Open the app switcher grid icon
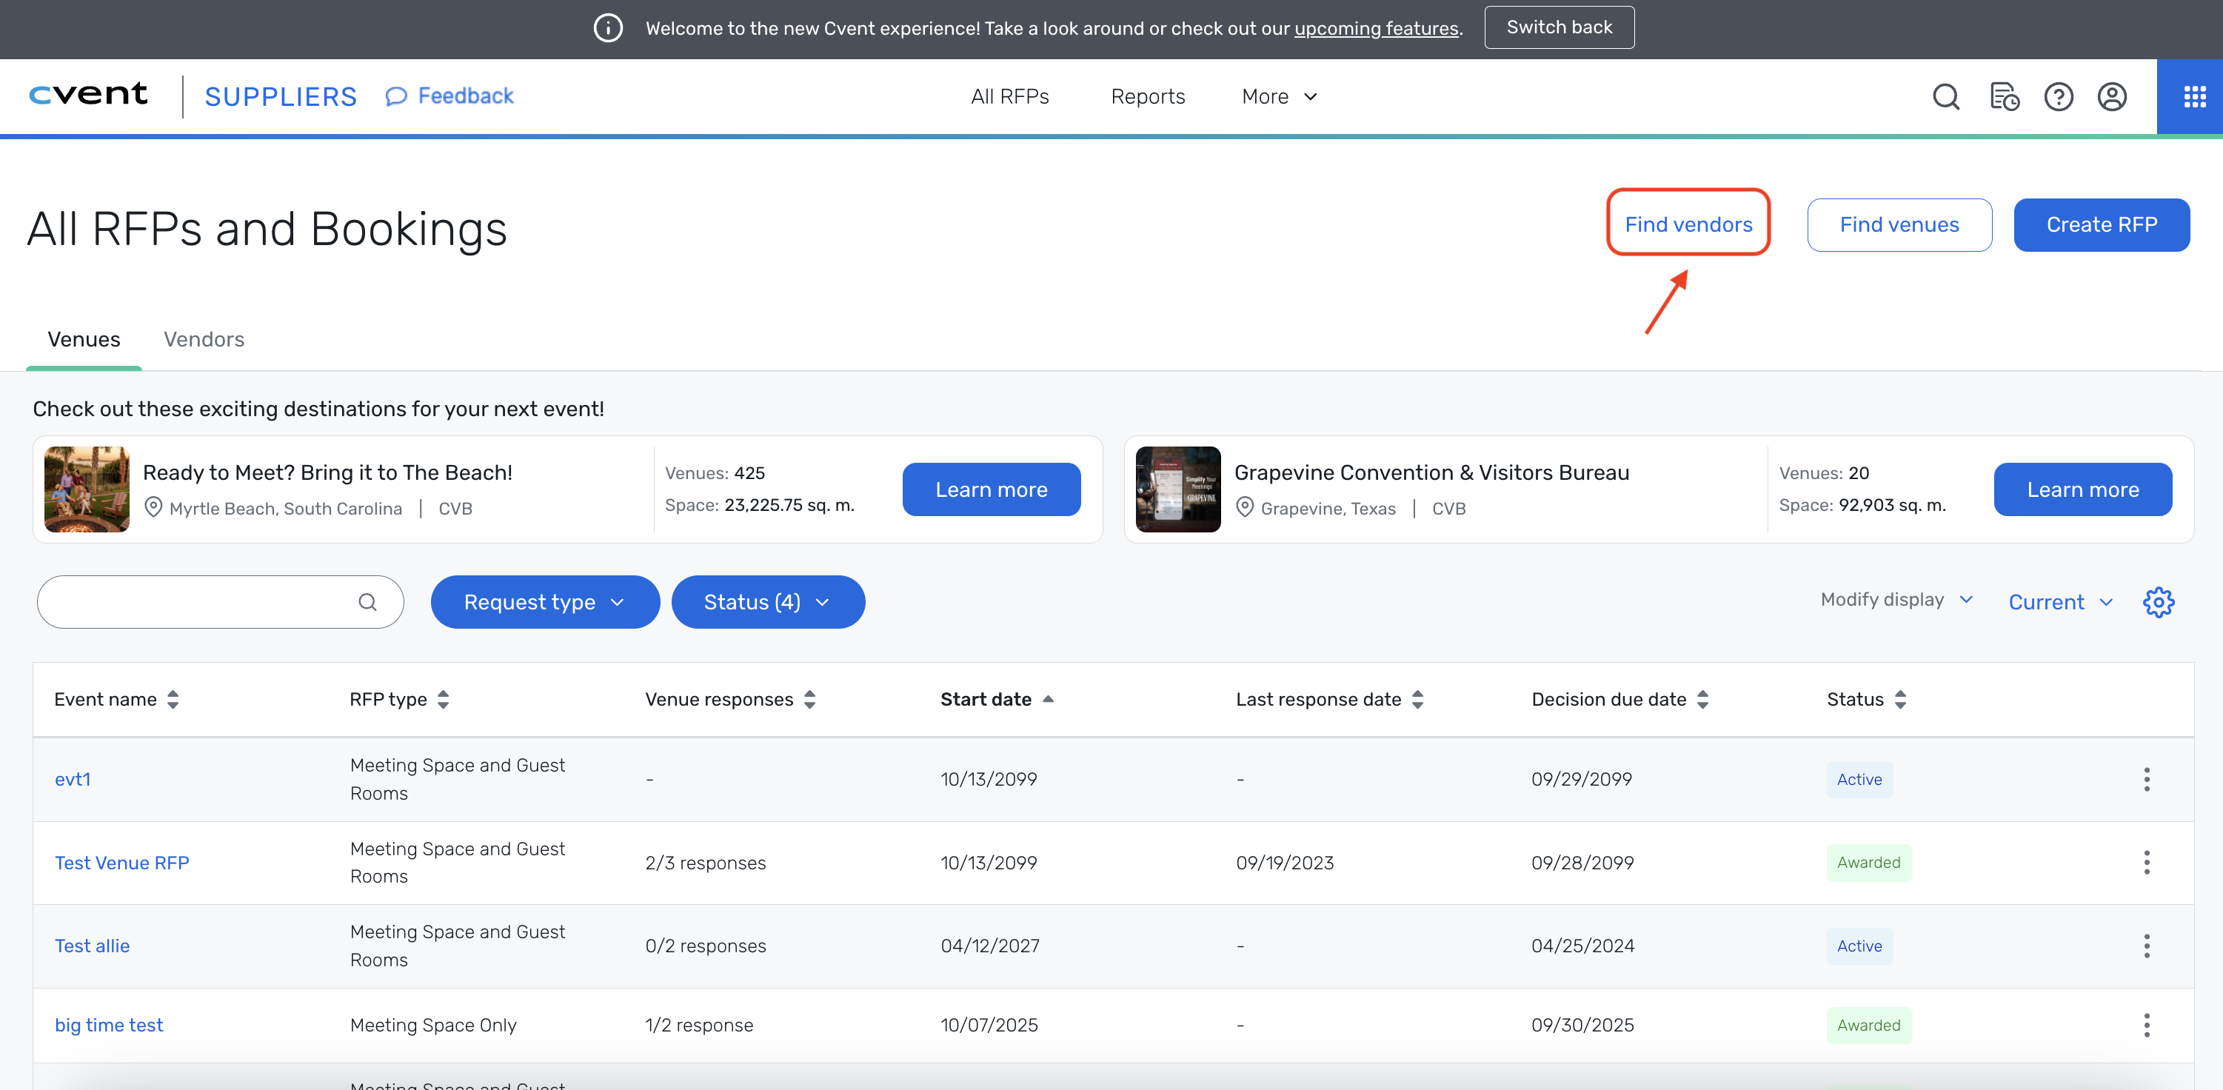The width and height of the screenshot is (2223, 1090). click(x=2195, y=97)
